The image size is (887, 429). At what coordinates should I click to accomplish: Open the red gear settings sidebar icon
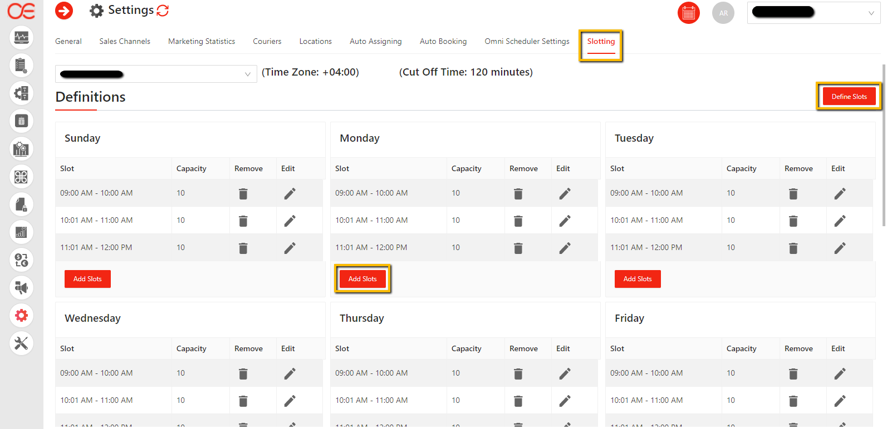coord(21,316)
